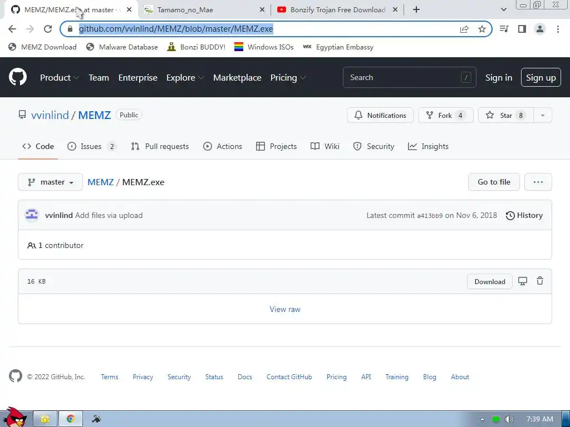Click the Sign in link
The image size is (570, 427).
coord(499,77)
